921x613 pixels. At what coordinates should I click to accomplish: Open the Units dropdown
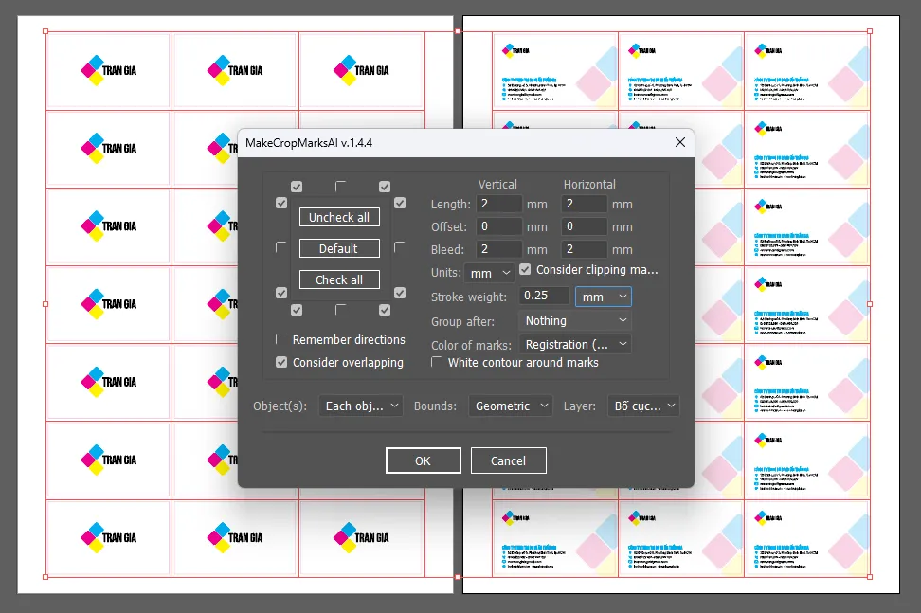click(x=490, y=272)
